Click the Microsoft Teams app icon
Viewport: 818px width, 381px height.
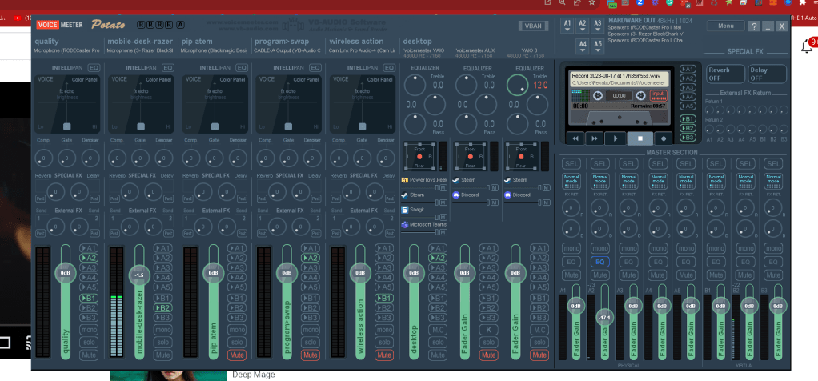pyautogui.click(x=404, y=224)
